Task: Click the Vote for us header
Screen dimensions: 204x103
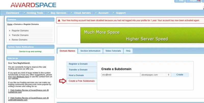Action: [x=30, y=58]
